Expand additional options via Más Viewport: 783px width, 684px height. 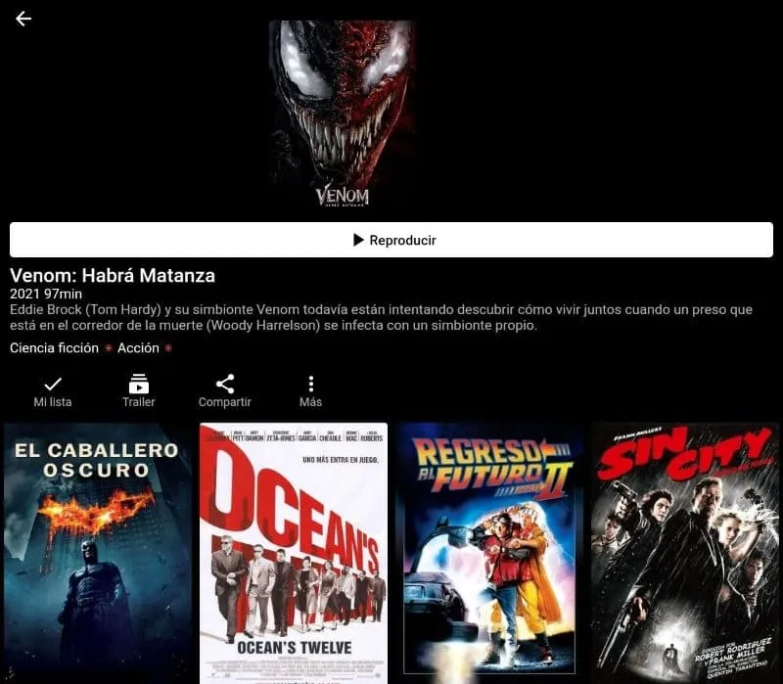click(311, 389)
